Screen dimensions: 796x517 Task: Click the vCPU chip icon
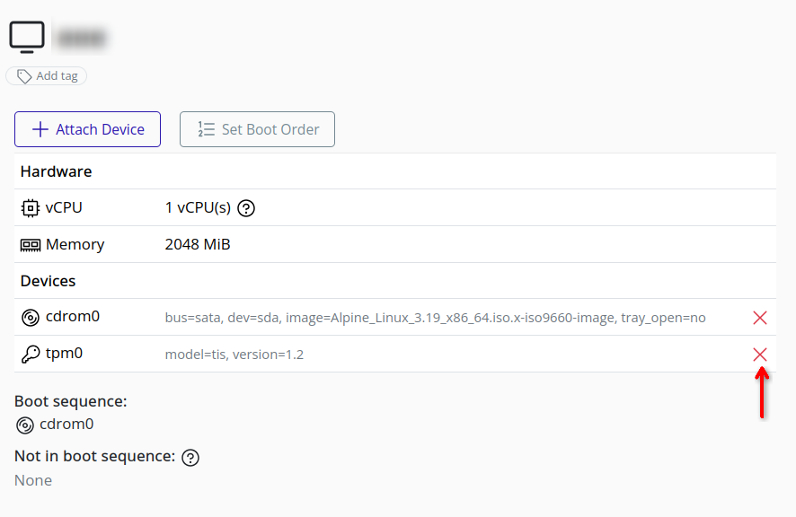(x=30, y=208)
